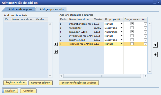Click available list Nome do add-on header
The image size is (161, 95).
click(x=23, y=19)
